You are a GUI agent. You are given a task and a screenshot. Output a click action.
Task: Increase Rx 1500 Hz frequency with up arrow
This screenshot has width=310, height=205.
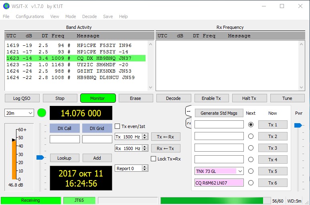[145, 147]
